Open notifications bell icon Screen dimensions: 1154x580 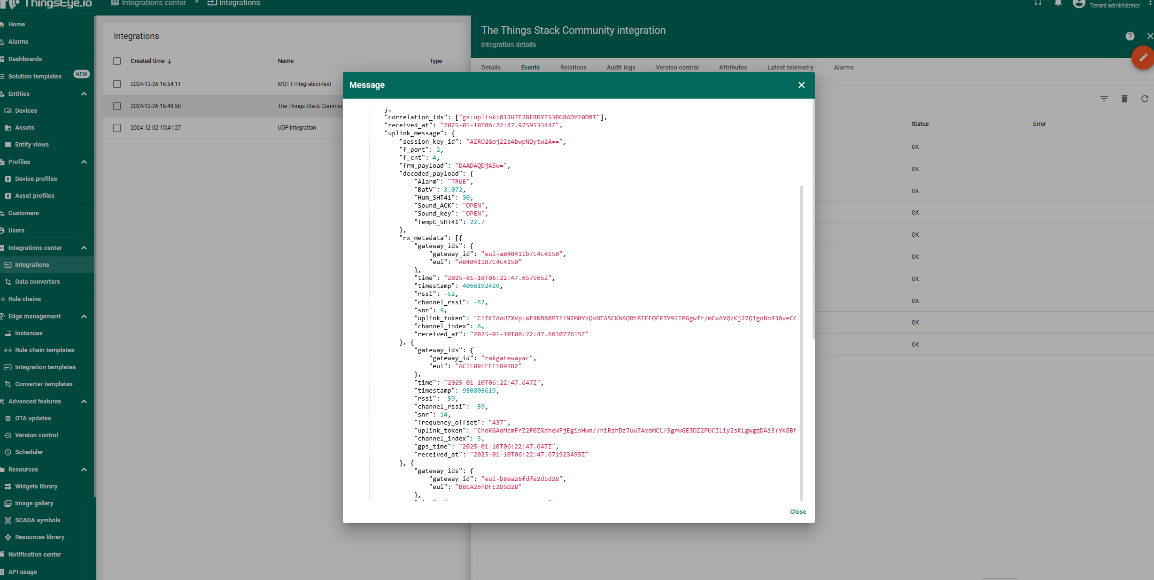(x=1058, y=3)
